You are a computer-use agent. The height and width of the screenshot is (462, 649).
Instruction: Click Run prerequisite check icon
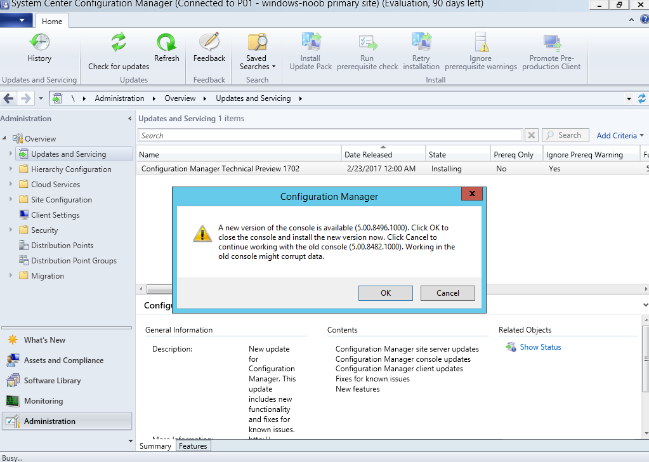click(x=367, y=43)
